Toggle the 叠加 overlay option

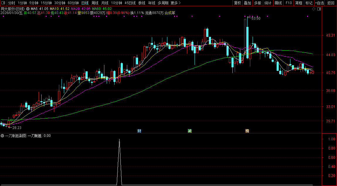(248, 3)
